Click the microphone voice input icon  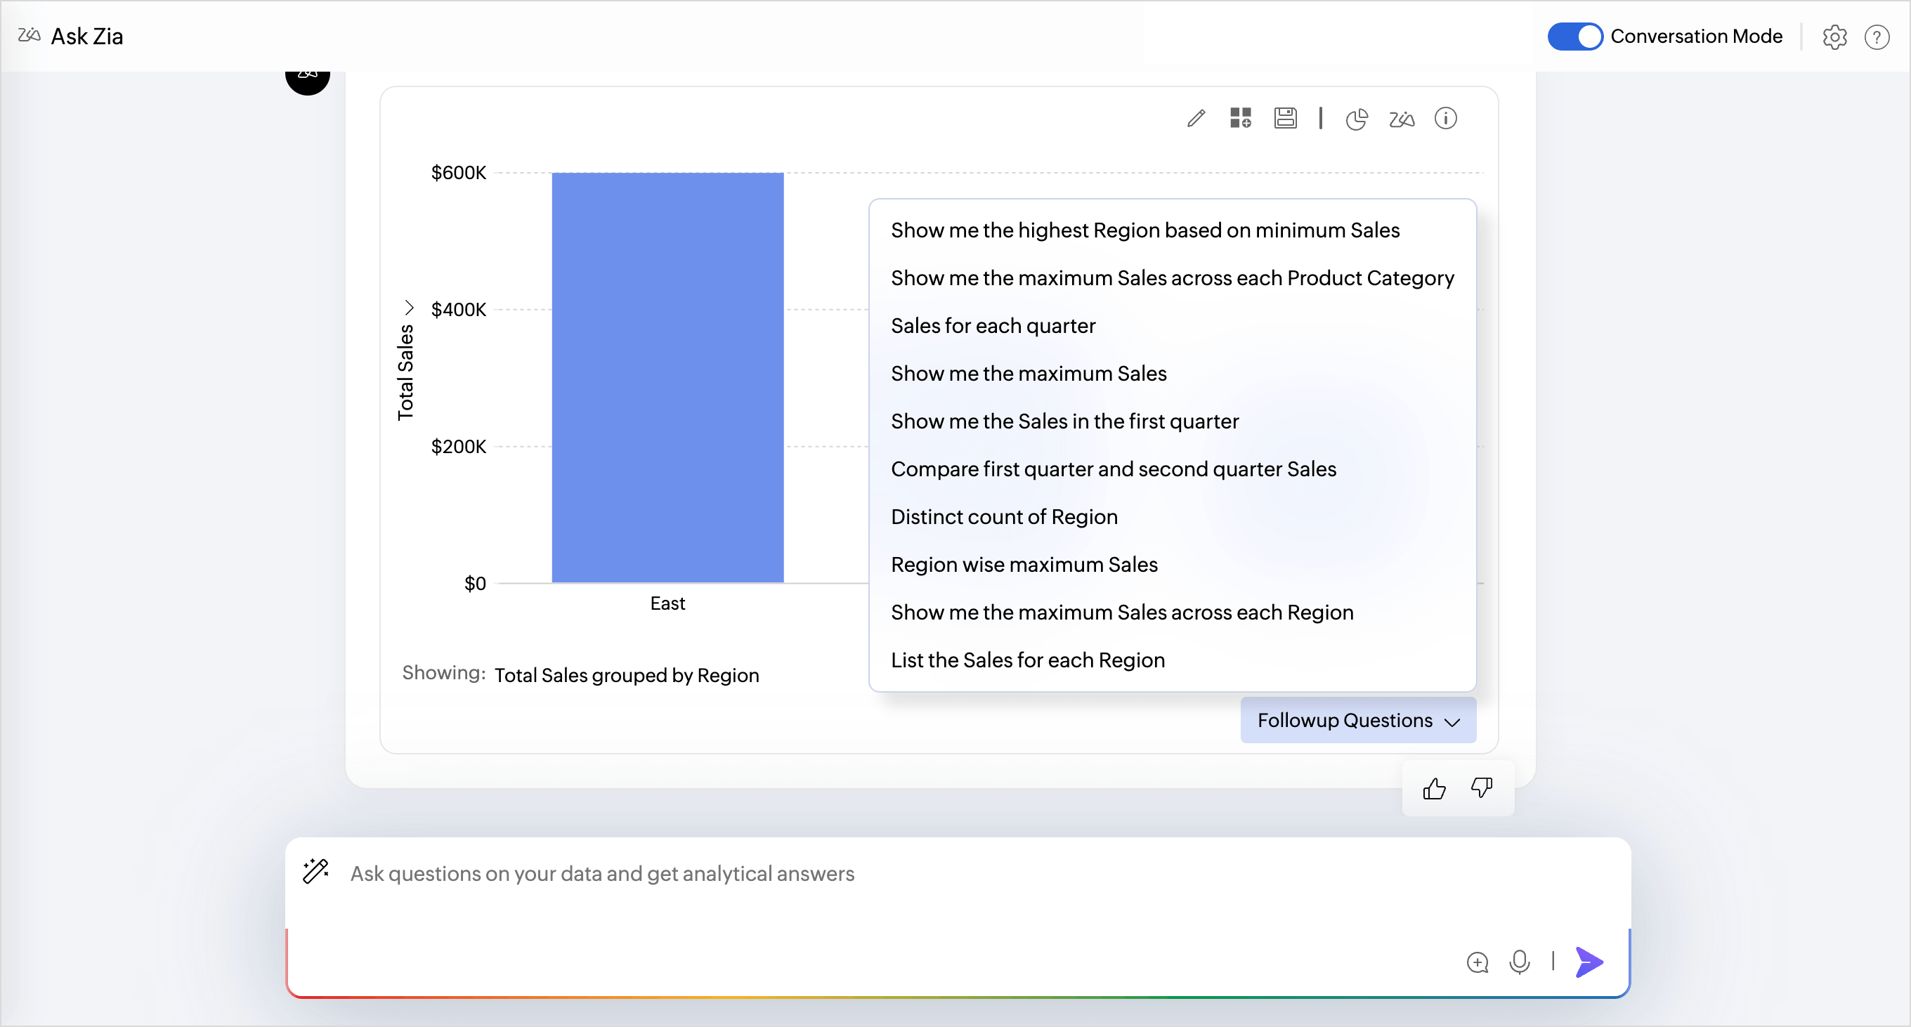point(1519,962)
